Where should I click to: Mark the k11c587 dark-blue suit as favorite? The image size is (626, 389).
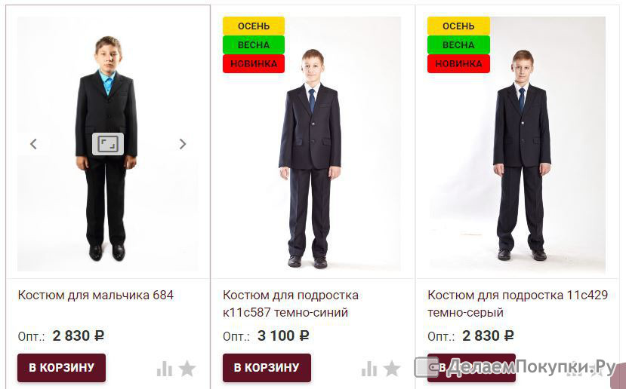coord(392,369)
